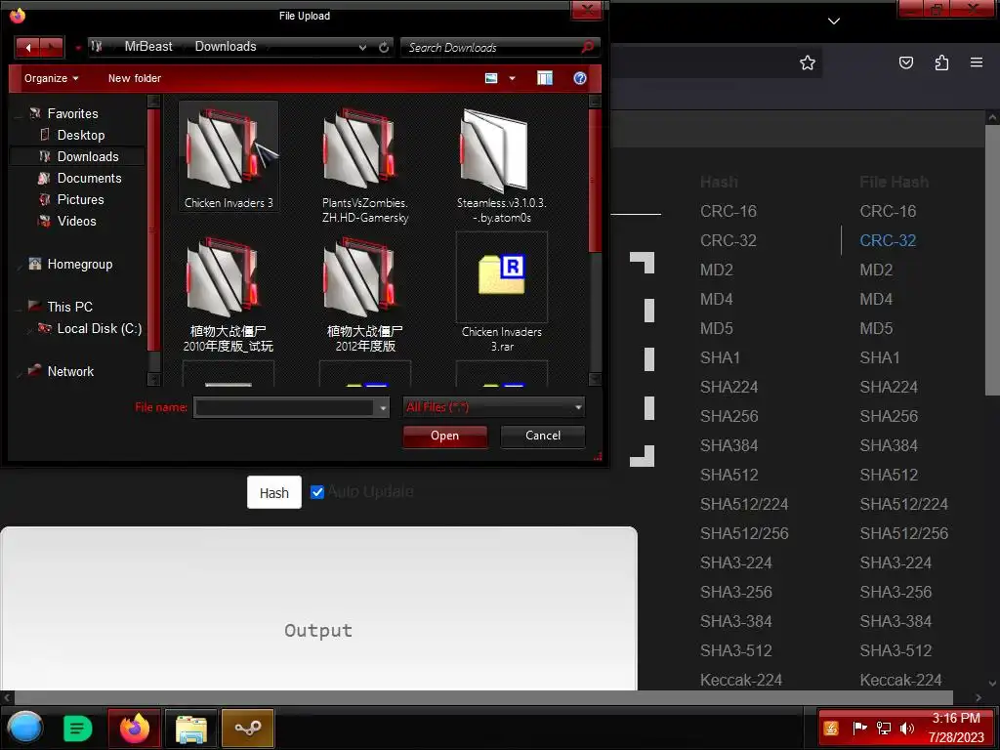Open the Organize dropdown menu
This screenshot has height=750, width=1000.
(51, 78)
